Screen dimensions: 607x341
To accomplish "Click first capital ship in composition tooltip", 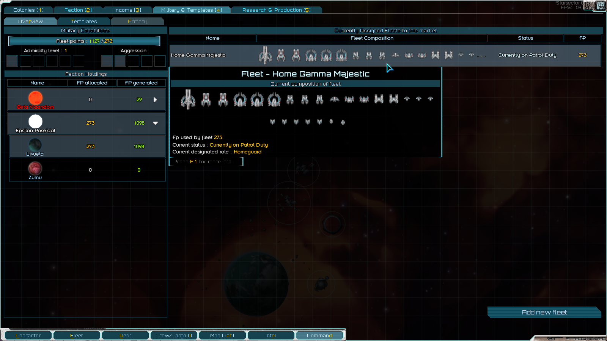I will 188,99.
